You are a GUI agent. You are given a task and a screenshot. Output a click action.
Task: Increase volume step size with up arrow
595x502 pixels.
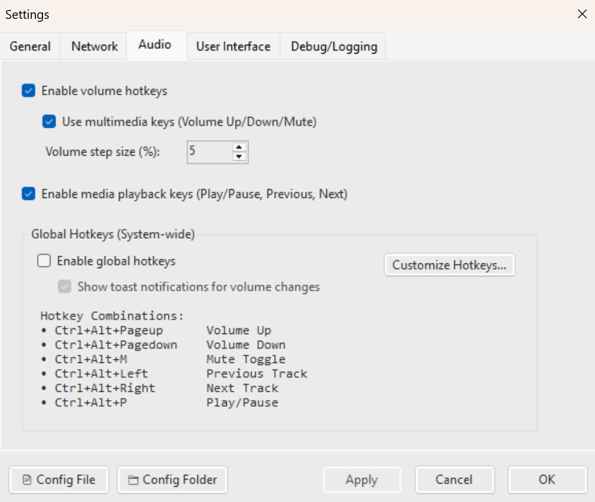tap(239, 147)
